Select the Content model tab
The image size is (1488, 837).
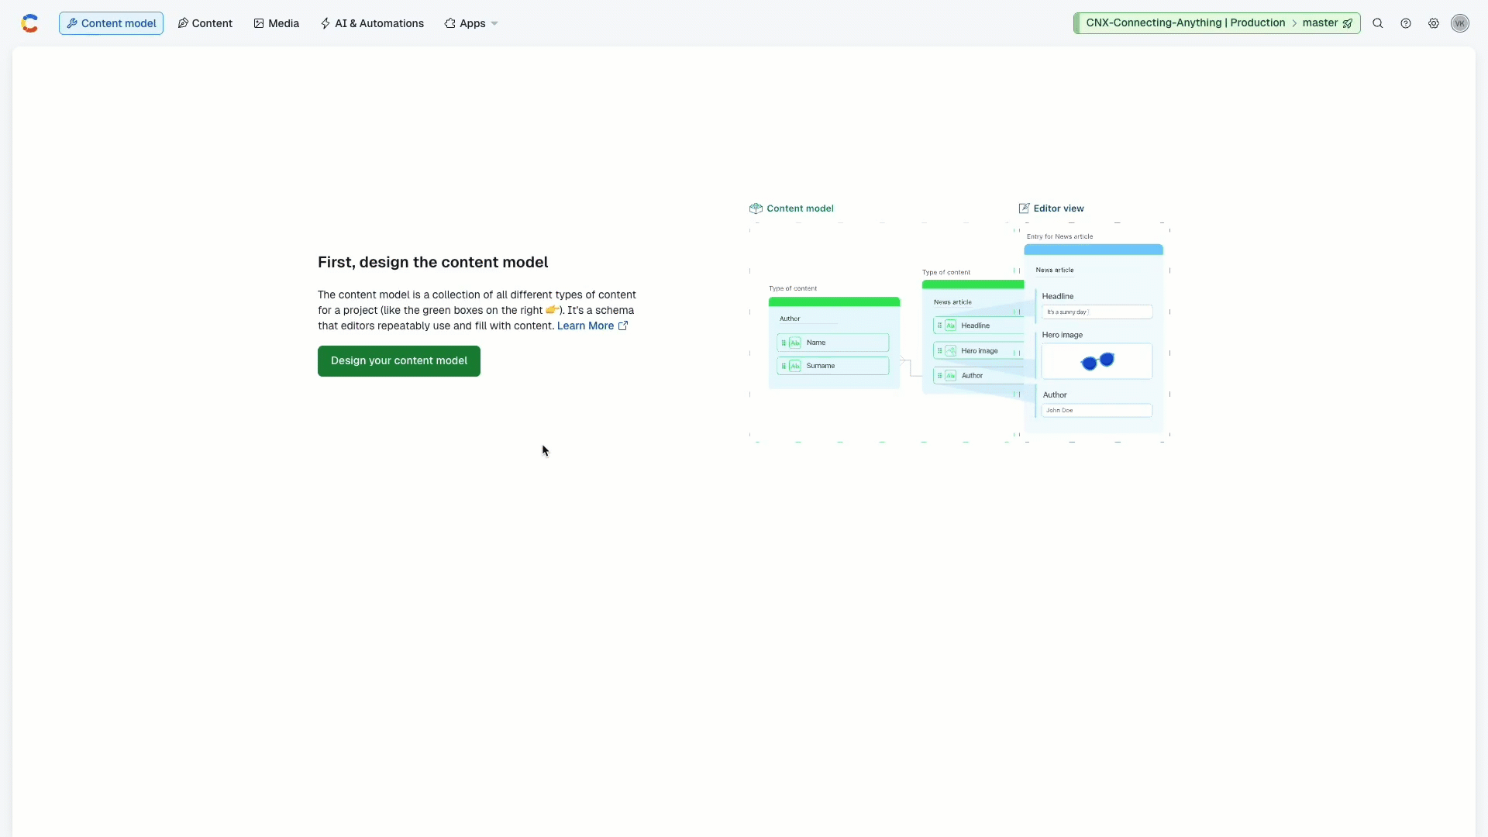tap(111, 23)
